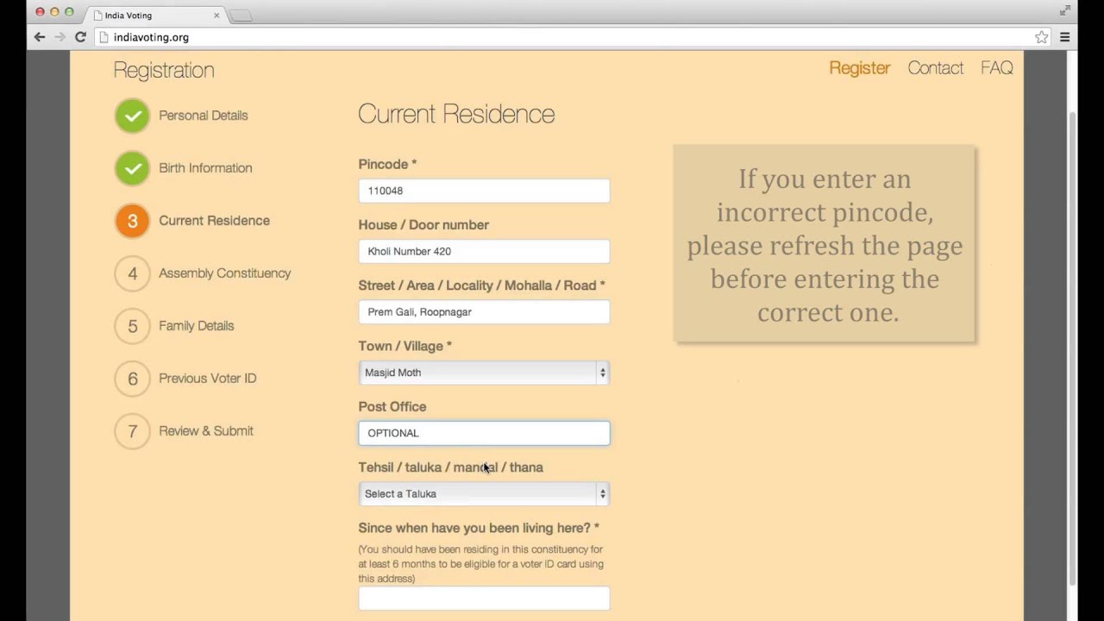Screen dimensions: 1104x621
Task: Go to Assembly Constituency step
Action: (224, 273)
